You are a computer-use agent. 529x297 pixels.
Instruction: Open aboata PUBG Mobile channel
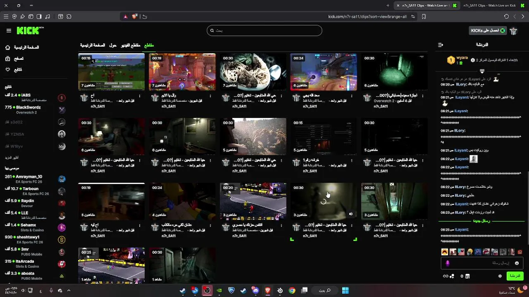(x=35, y=276)
